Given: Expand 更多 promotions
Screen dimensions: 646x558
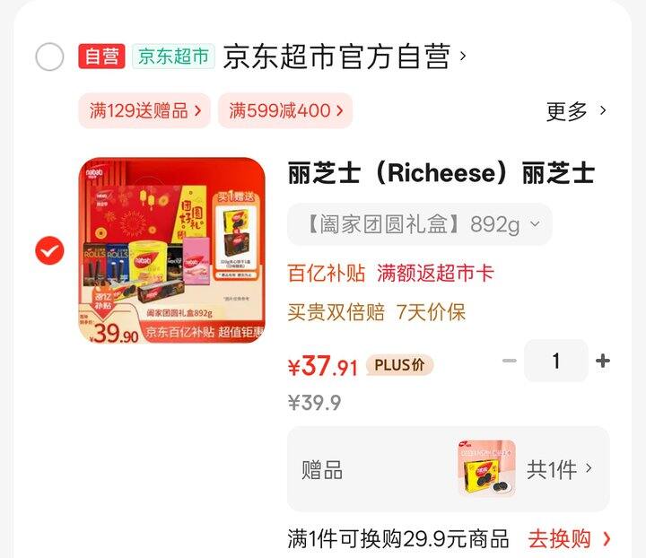Looking at the screenshot, I should pyautogui.click(x=576, y=110).
